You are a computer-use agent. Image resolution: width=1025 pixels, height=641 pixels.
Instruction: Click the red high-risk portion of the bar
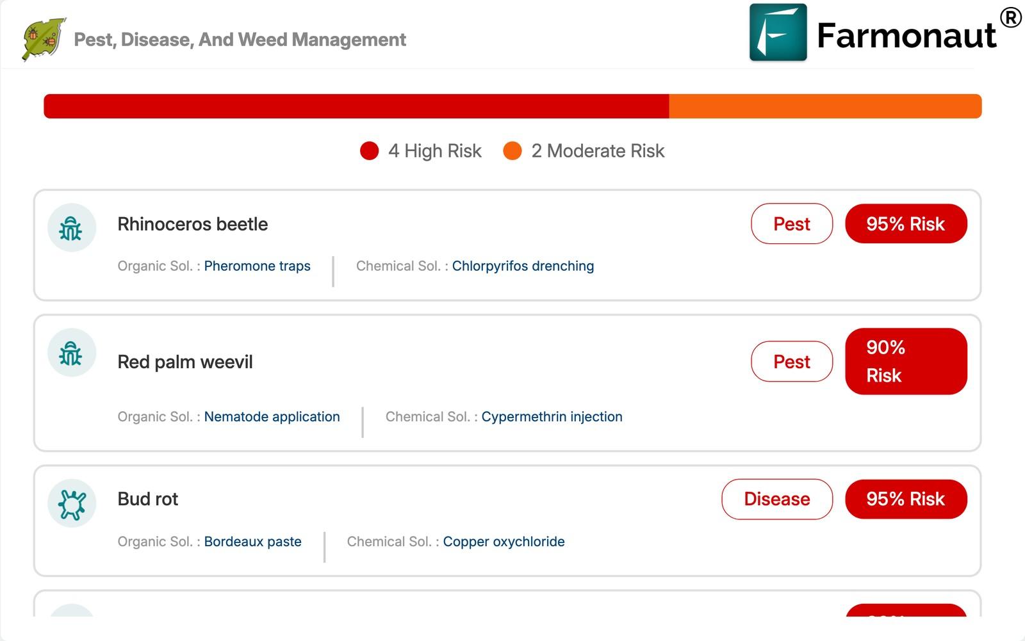click(356, 106)
